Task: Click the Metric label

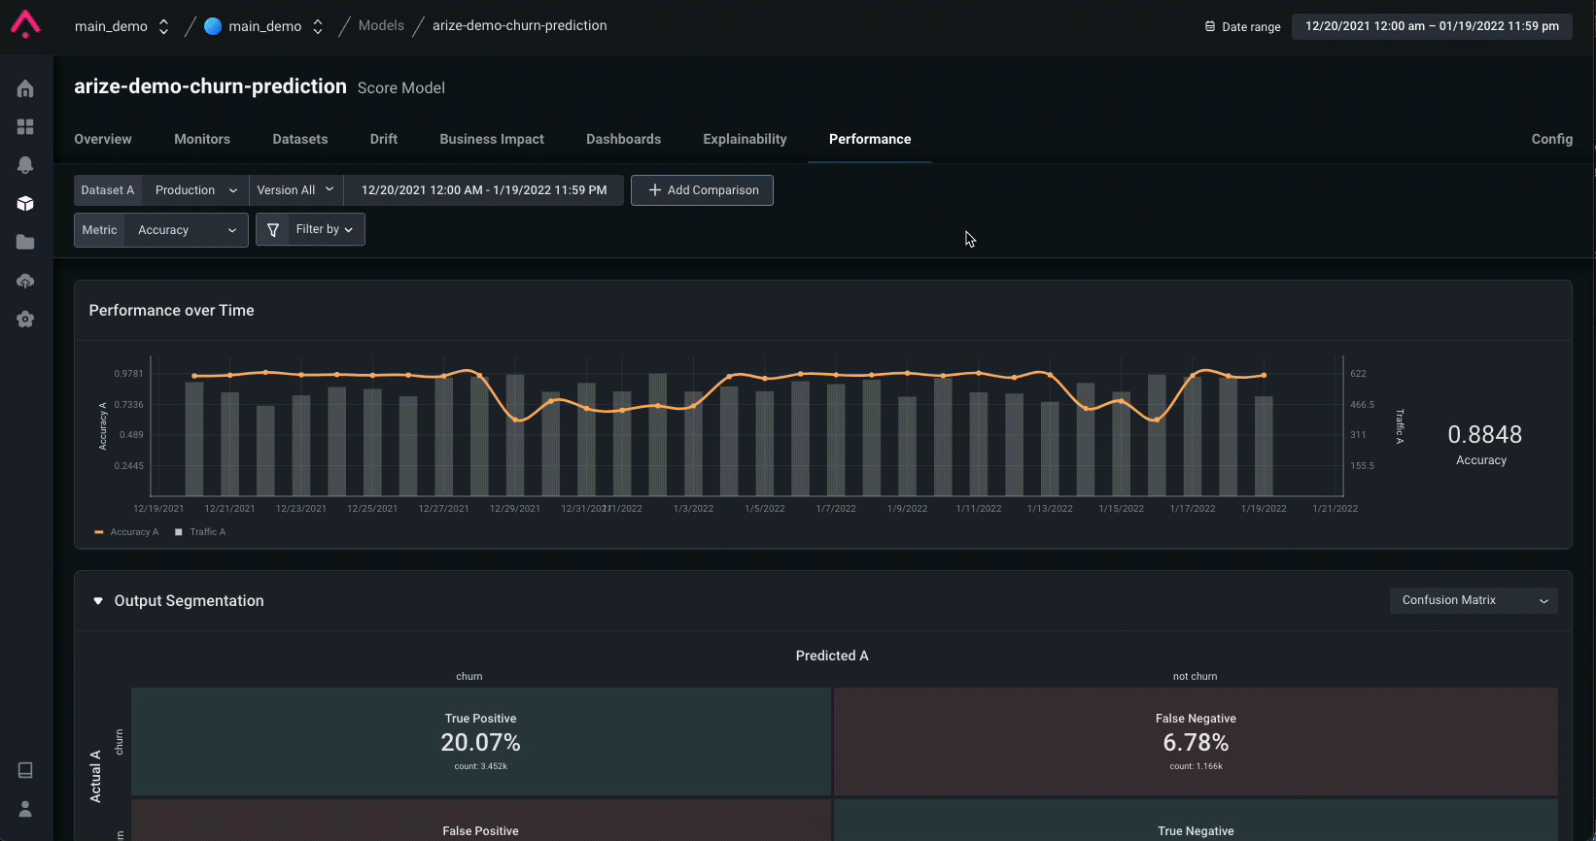Action: coord(99,230)
